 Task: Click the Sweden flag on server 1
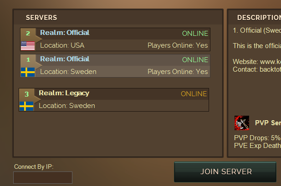point(28,72)
